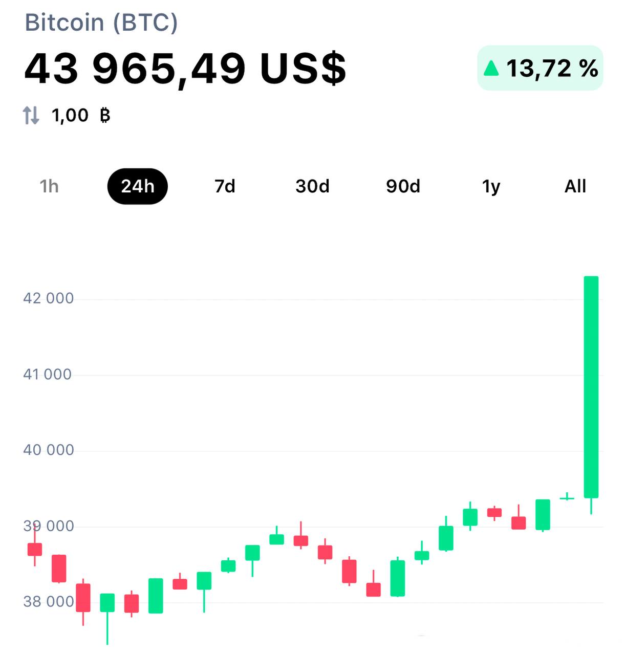This screenshot has height=655, width=626.
Task: Switch chart to 30d range
Action: (x=312, y=186)
